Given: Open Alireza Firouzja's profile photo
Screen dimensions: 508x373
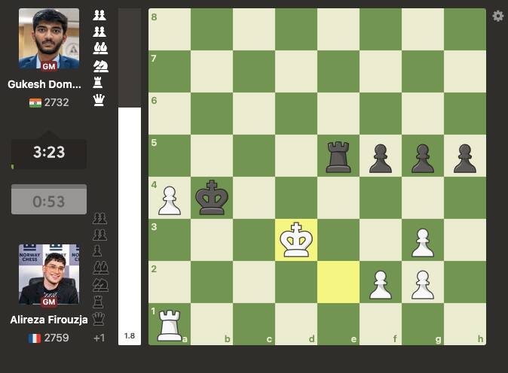Looking at the screenshot, I should [49, 274].
